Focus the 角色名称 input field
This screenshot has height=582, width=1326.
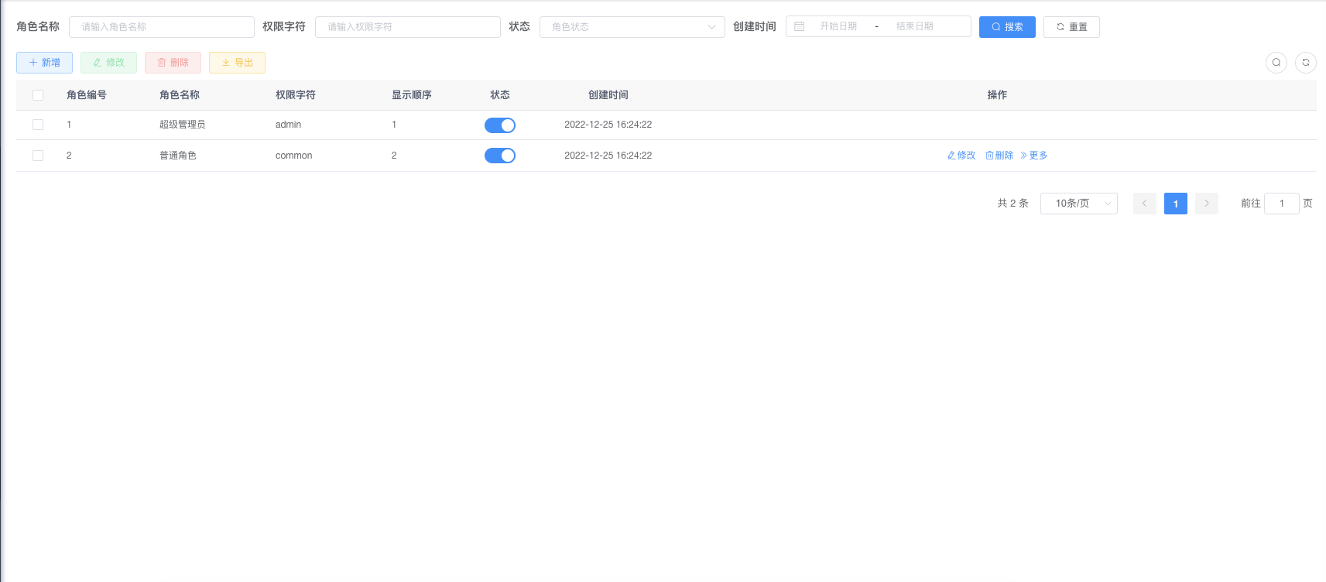pyautogui.click(x=162, y=27)
